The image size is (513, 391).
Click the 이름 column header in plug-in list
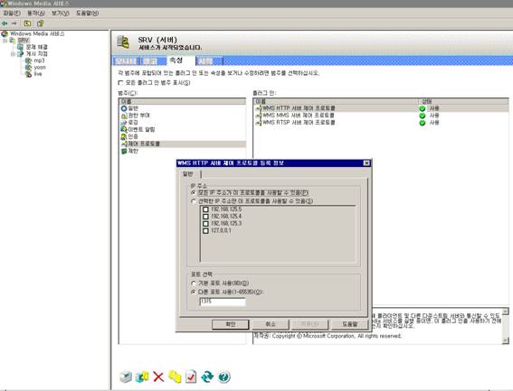point(336,101)
